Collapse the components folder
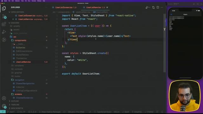 (x=20, y=41)
